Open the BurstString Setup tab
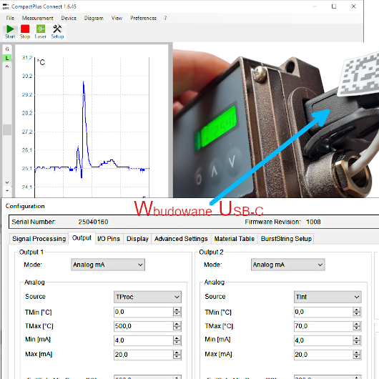The image size is (379, 379). coord(286,239)
